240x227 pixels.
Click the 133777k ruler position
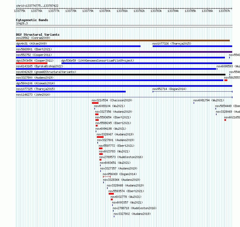(54, 11)
